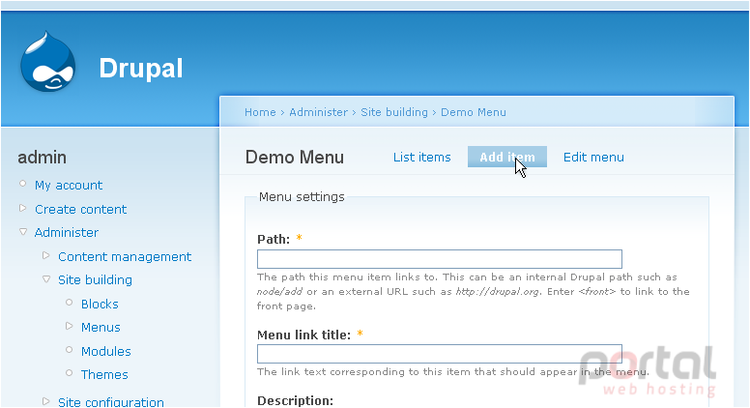Click the Menu link title label
This screenshot has height=408, width=750.
point(303,335)
